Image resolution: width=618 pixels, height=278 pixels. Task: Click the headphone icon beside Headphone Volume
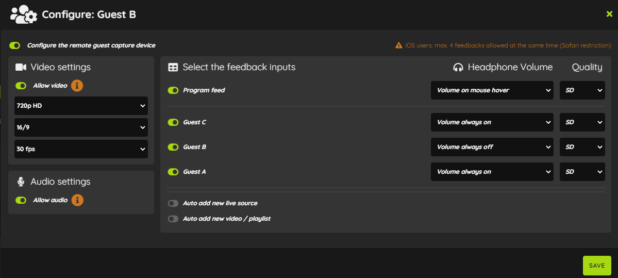458,68
